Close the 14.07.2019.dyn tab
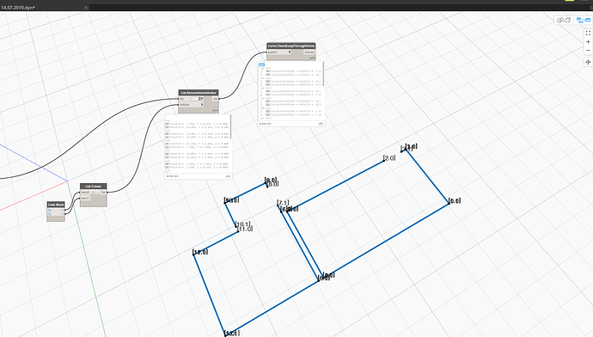 point(86,8)
